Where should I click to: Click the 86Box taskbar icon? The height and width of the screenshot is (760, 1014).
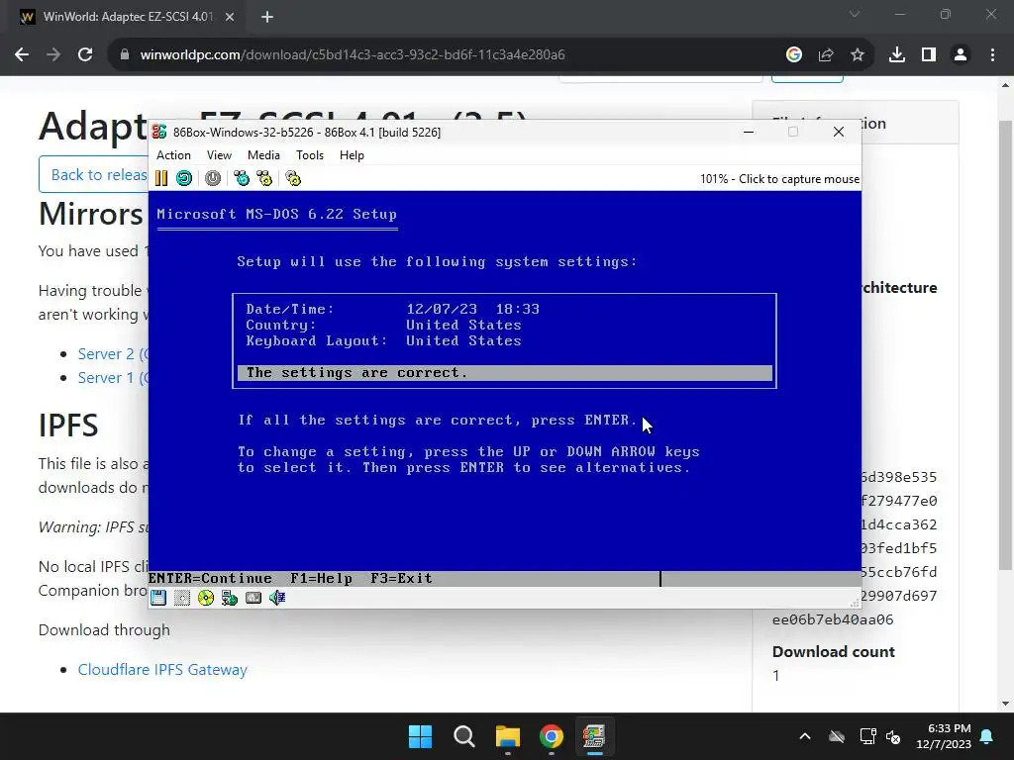pos(594,736)
